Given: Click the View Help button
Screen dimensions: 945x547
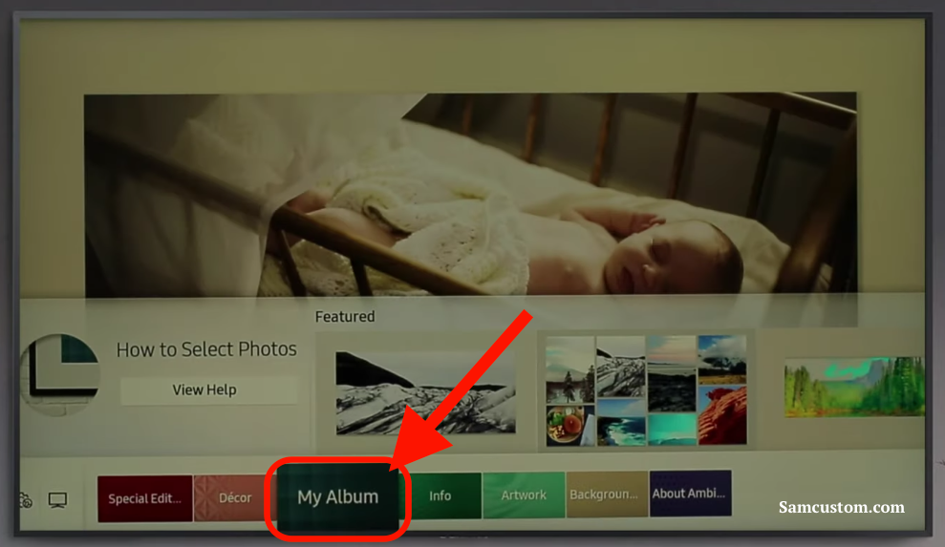Looking at the screenshot, I should tap(208, 390).
